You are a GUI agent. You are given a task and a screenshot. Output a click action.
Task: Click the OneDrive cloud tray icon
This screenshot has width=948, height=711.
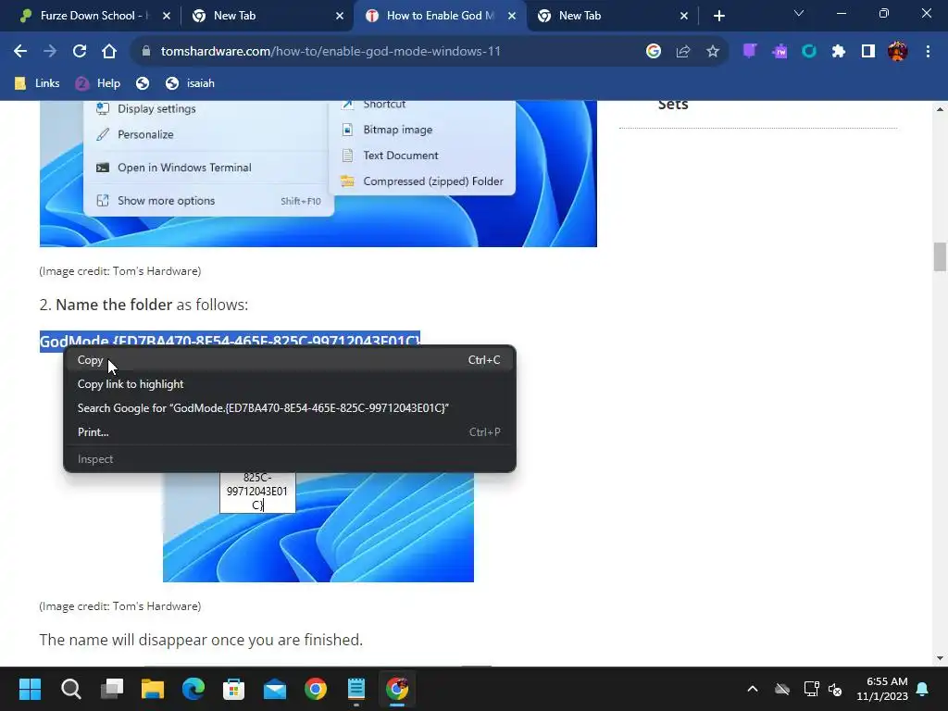tap(782, 689)
